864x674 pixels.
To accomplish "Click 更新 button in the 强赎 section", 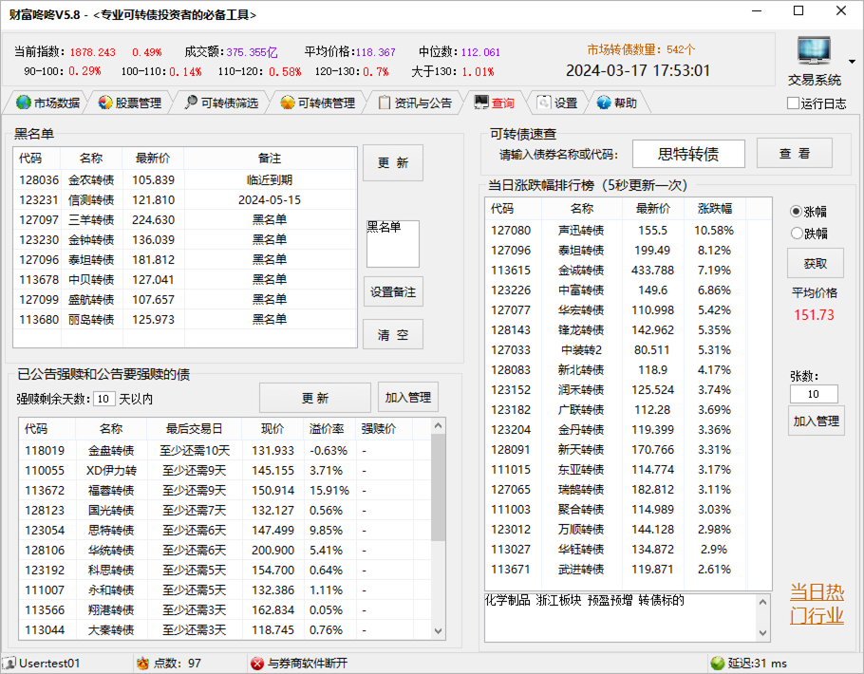I will click(315, 398).
